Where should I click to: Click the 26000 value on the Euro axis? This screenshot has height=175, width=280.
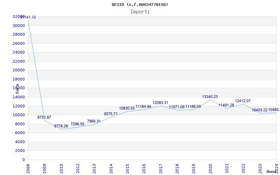(19, 43)
